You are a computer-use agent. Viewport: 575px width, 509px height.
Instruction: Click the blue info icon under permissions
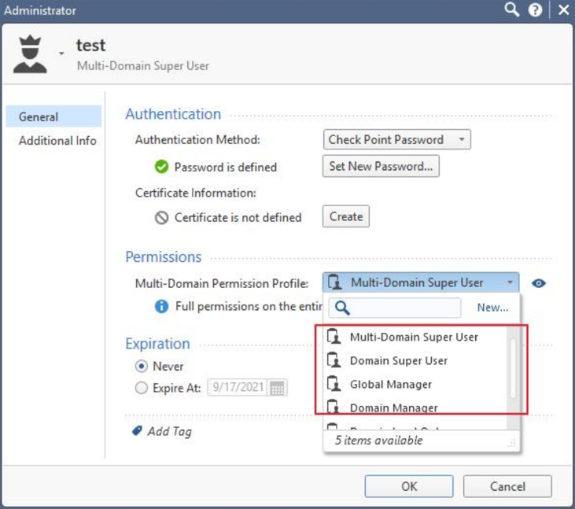pyautogui.click(x=161, y=307)
